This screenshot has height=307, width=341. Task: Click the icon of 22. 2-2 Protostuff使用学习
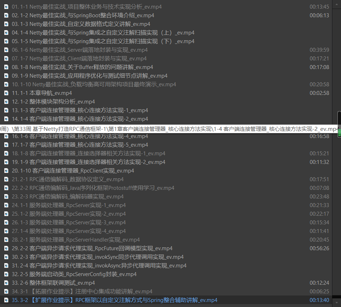pyautogui.click(x=6, y=188)
